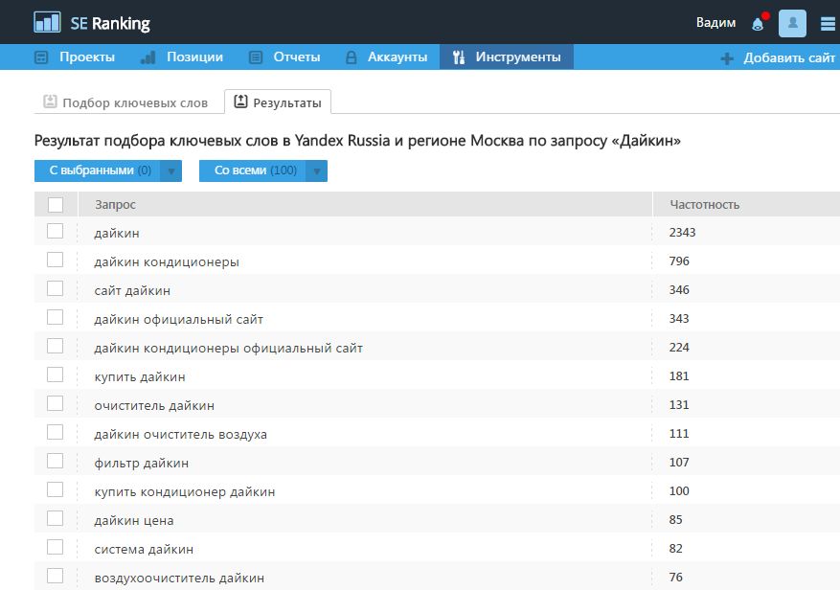Check box for дайкин кондиционеры официальный сайт
This screenshot has height=590, width=840.
(x=56, y=346)
